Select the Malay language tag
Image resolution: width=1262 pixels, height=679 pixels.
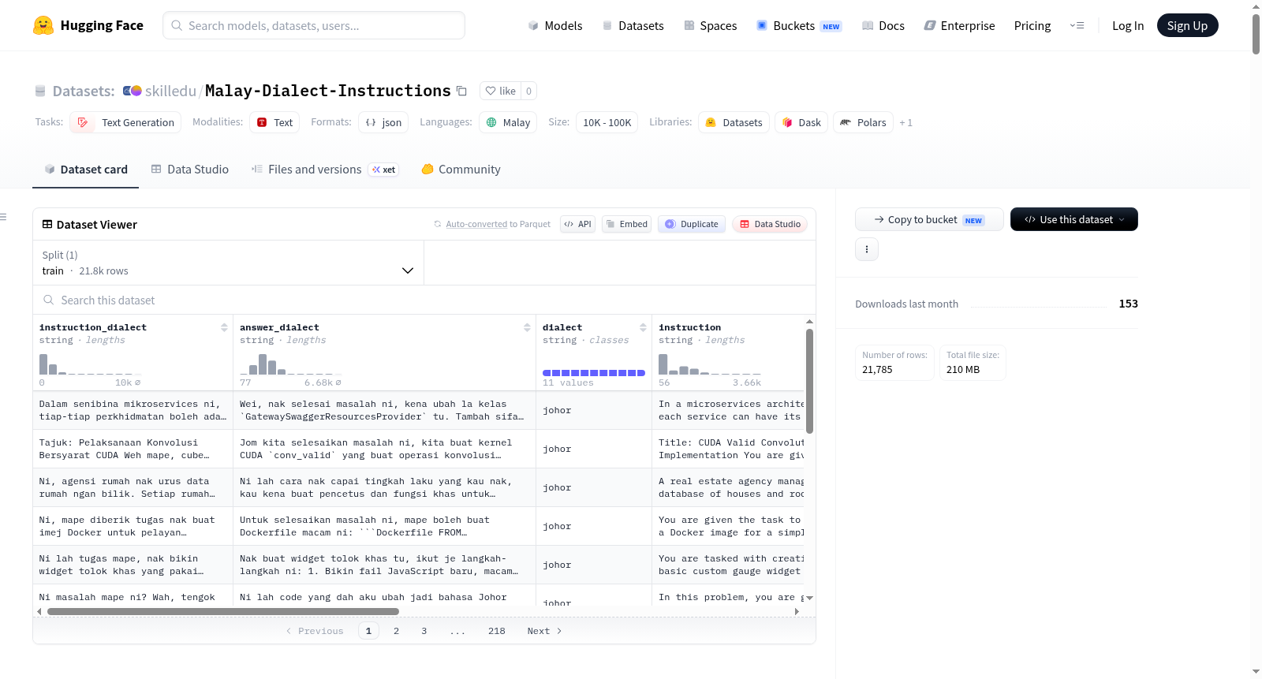[508, 122]
